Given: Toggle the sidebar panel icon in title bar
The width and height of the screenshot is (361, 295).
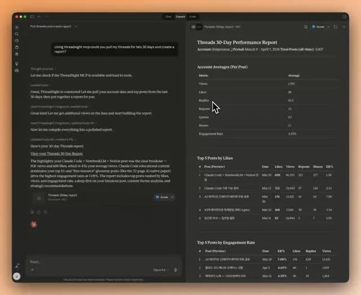Looking at the screenshot, I should (32, 16).
